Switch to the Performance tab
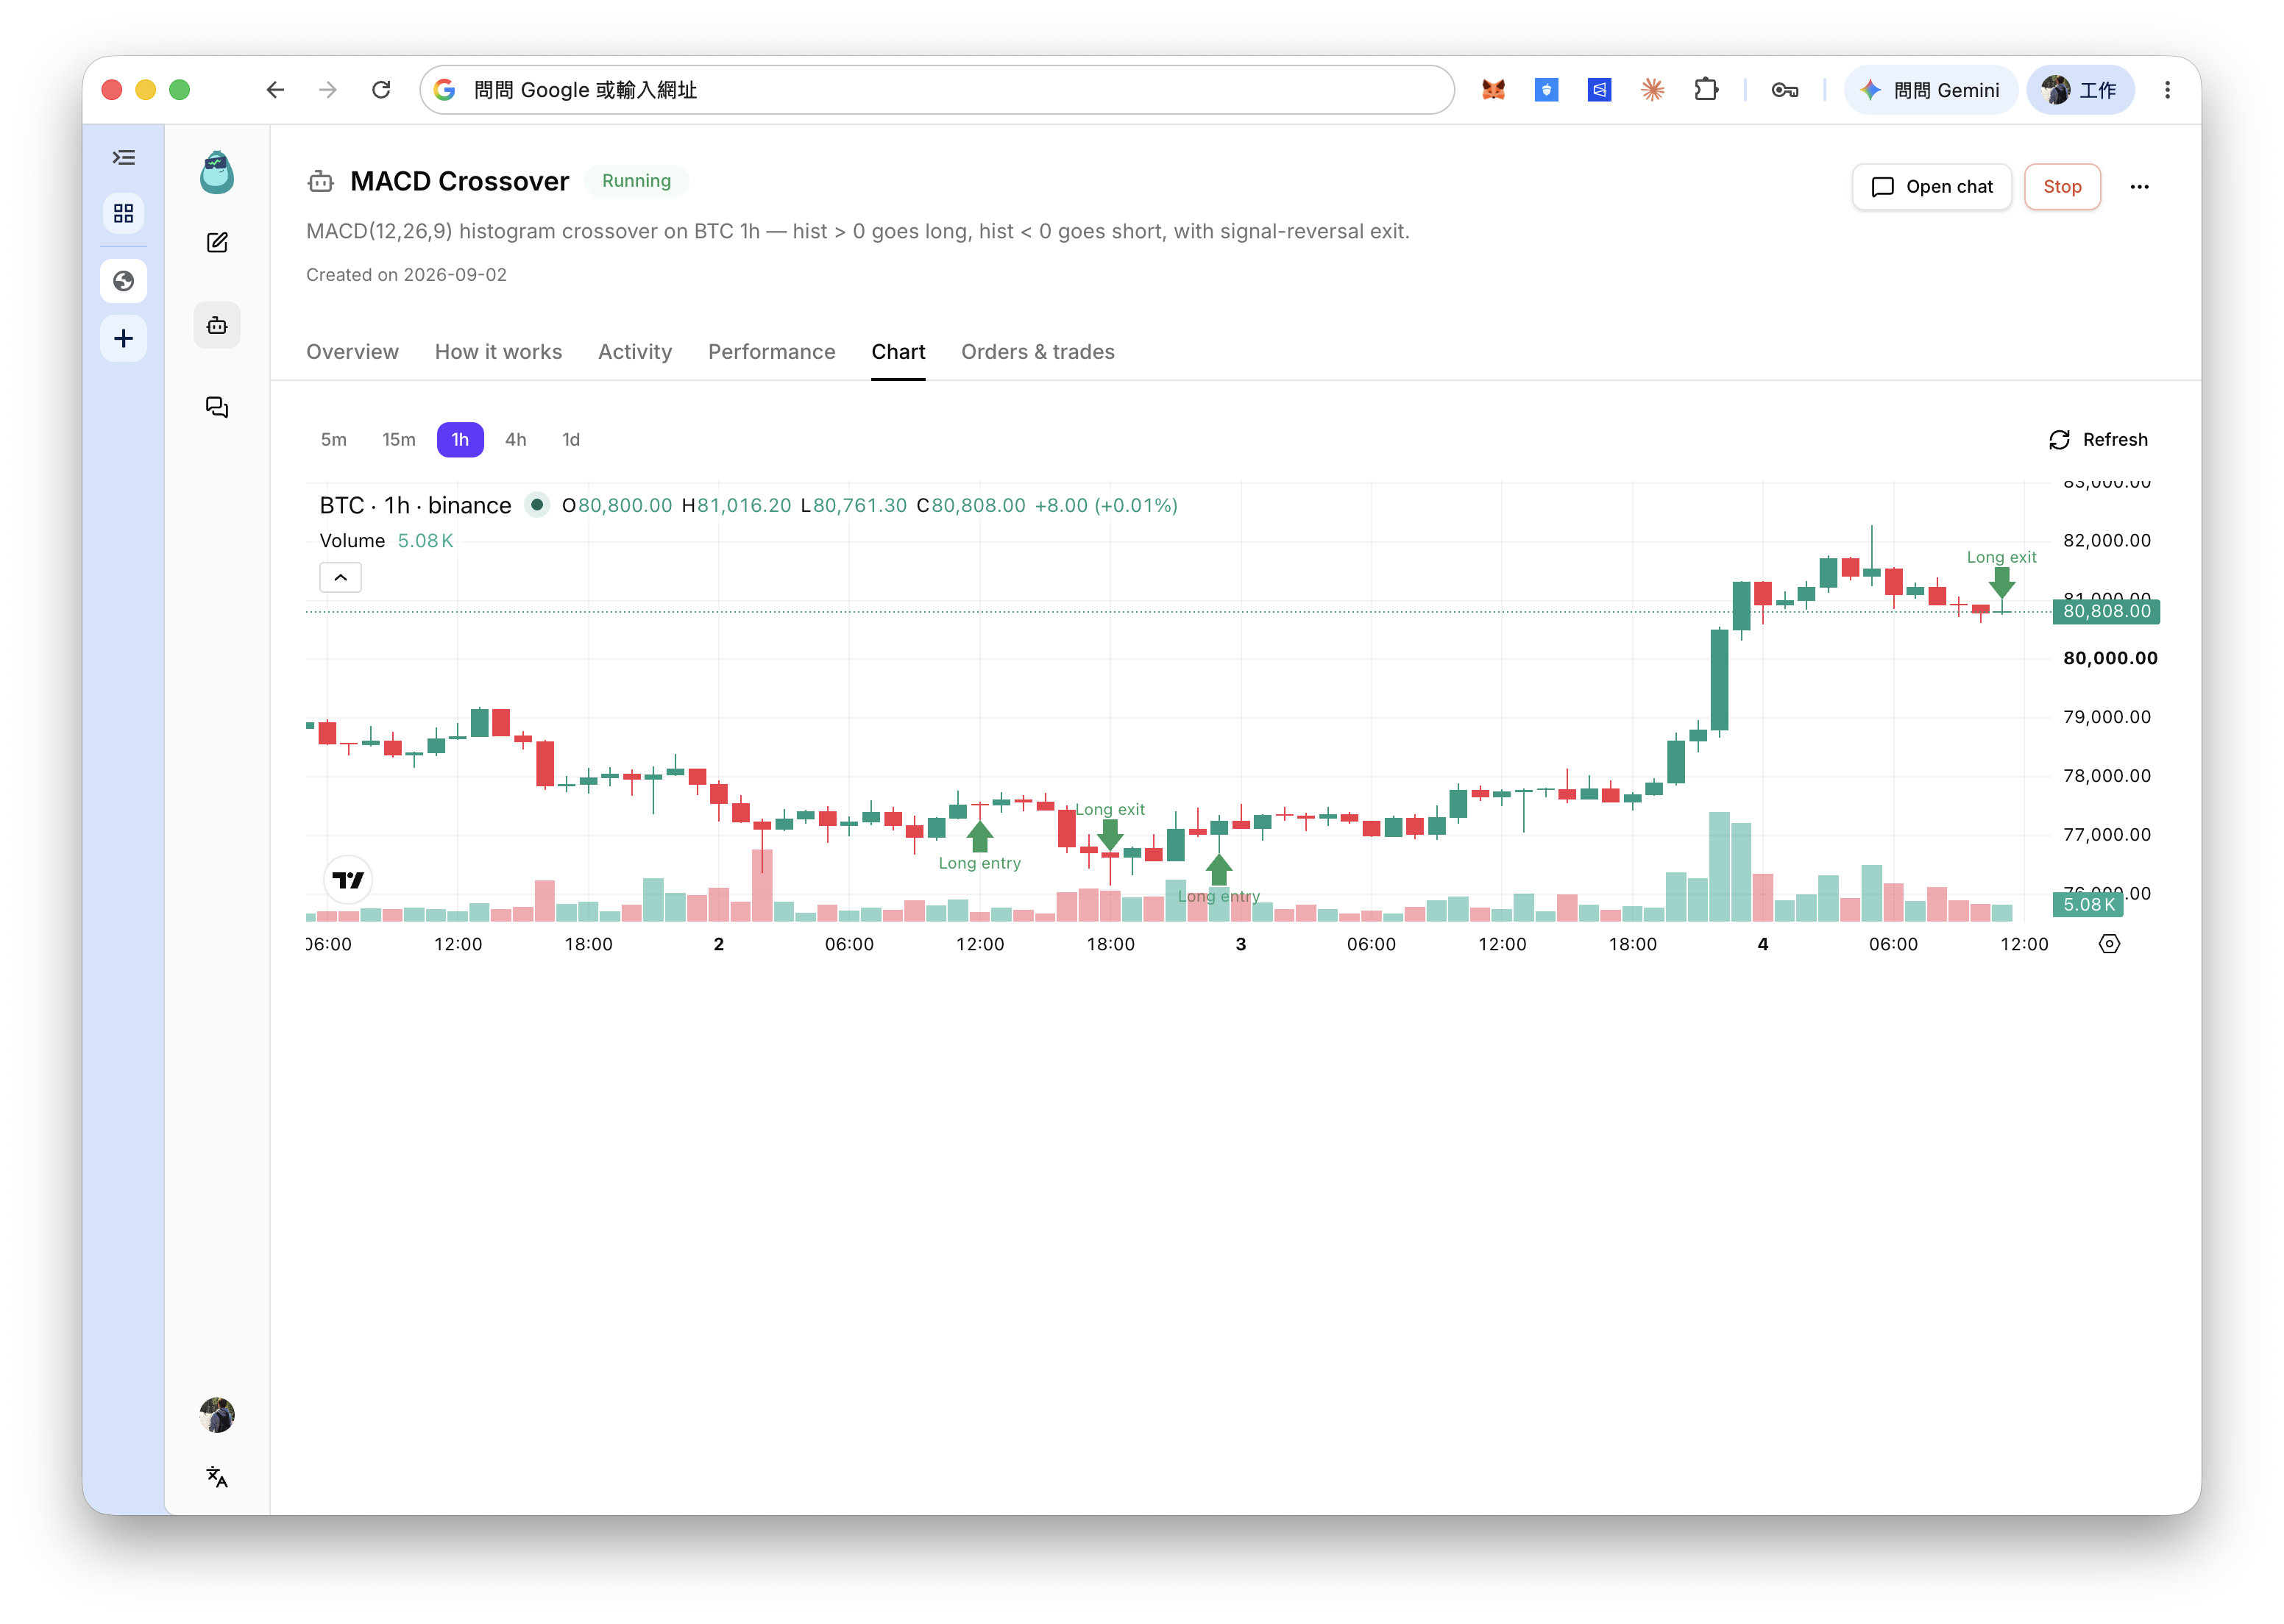 [x=771, y=352]
